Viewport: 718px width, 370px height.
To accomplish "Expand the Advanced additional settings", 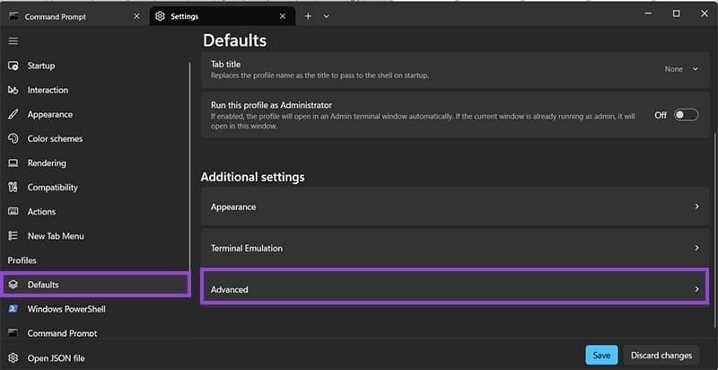I will click(x=453, y=289).
